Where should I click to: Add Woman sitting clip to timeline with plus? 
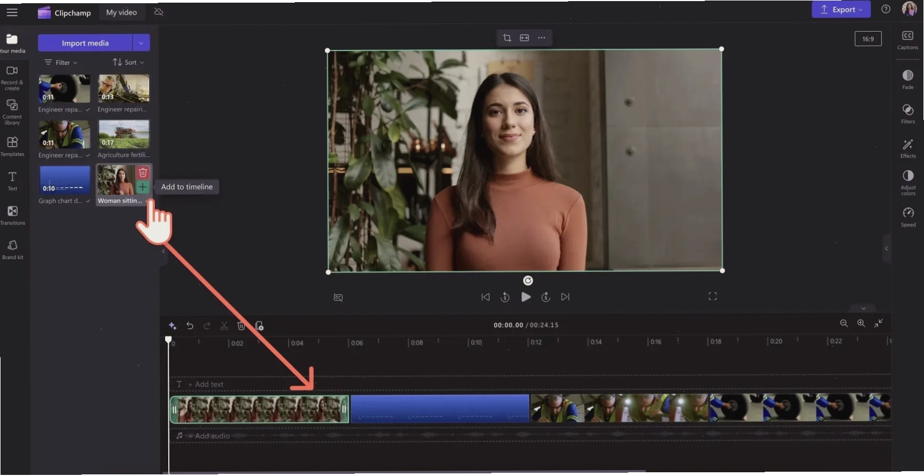pos(143,187)
